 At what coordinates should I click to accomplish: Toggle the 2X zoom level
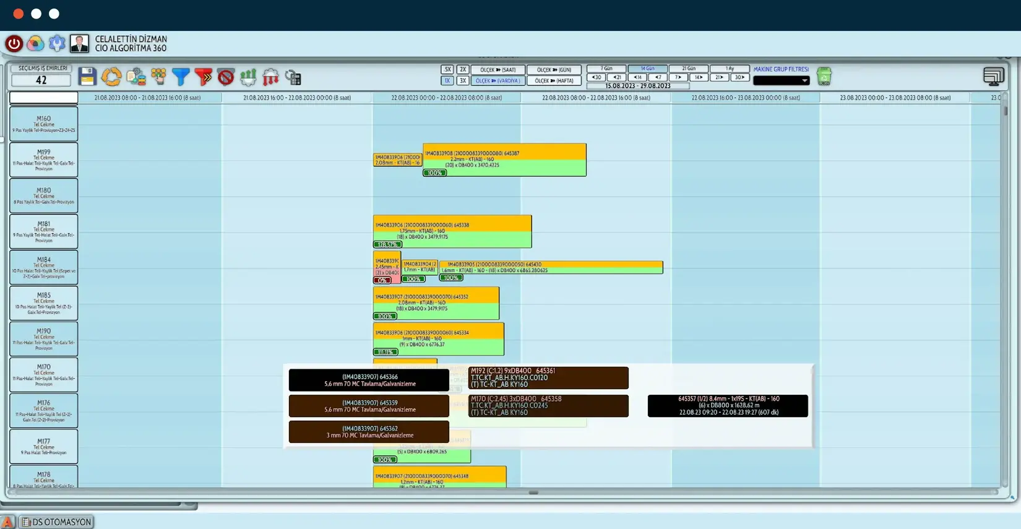point(462,70)
